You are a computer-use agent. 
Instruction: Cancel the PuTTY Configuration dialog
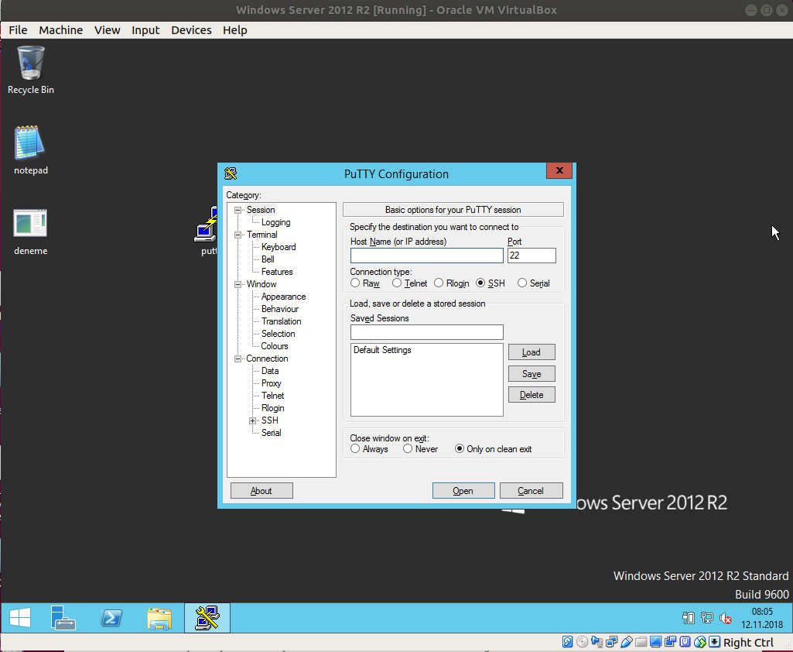(x=531, y=490)
